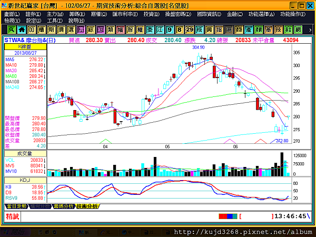
Task: Open the 投資(B) menu
Action: [151, 14]
